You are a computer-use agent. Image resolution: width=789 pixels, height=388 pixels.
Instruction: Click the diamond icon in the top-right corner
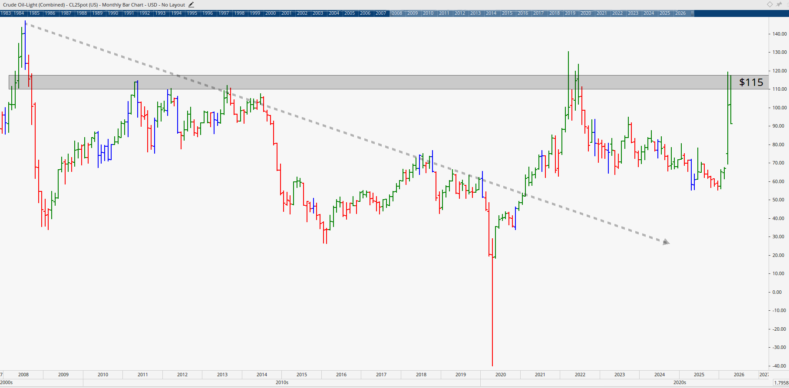click(769, 4)
